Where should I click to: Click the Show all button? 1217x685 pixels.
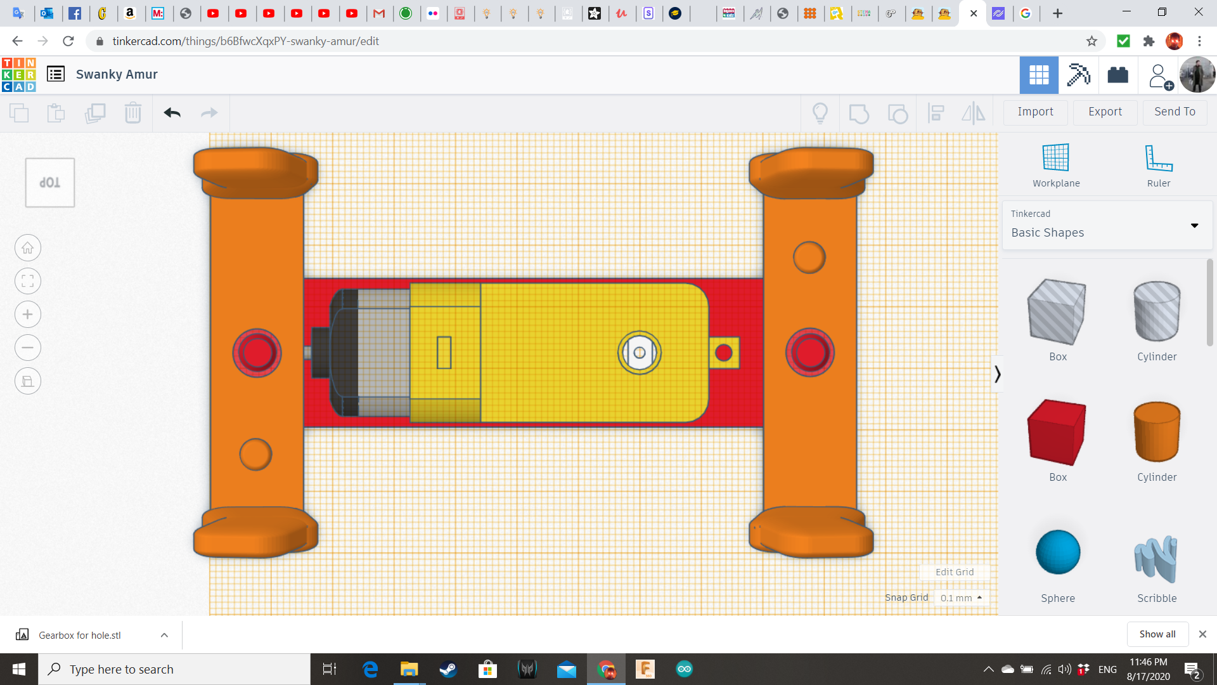tap(1157, 634)
